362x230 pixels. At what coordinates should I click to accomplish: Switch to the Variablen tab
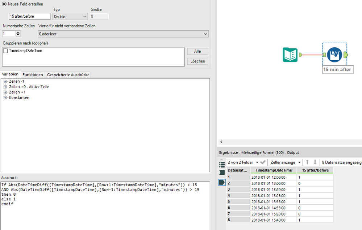(x=10, y=74)
